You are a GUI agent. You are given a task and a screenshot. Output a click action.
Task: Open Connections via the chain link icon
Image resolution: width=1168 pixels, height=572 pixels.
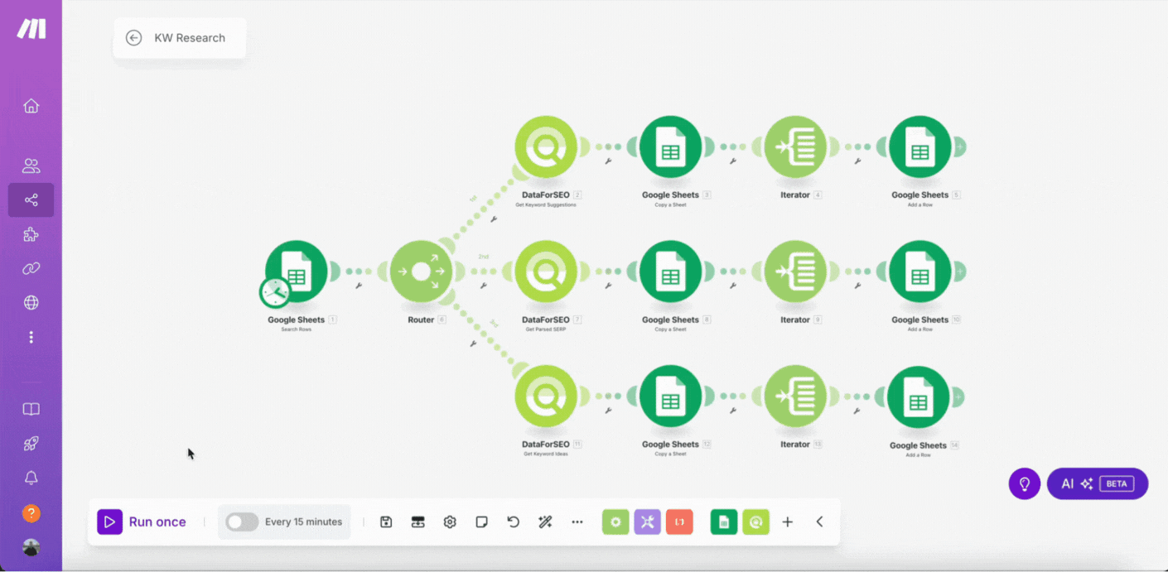[x=31, y=269]
